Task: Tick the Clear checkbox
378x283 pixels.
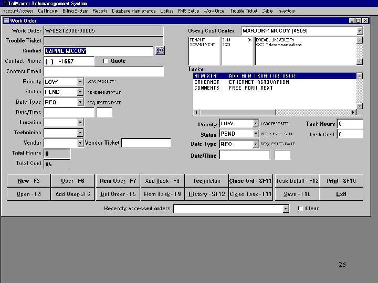Action: click(x=300, y=209)
